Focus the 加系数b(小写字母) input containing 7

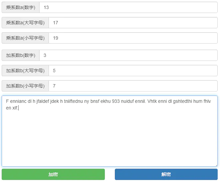133,86
